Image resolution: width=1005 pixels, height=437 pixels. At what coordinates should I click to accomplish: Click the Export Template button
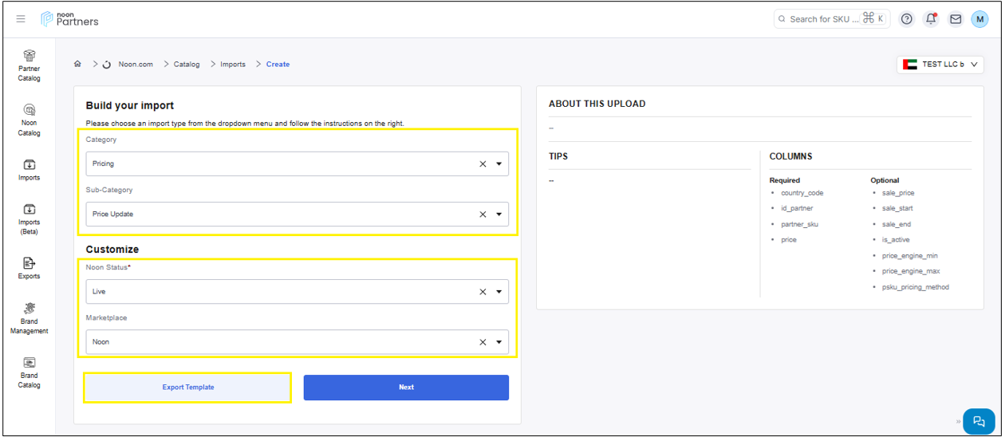click(188, 388)
